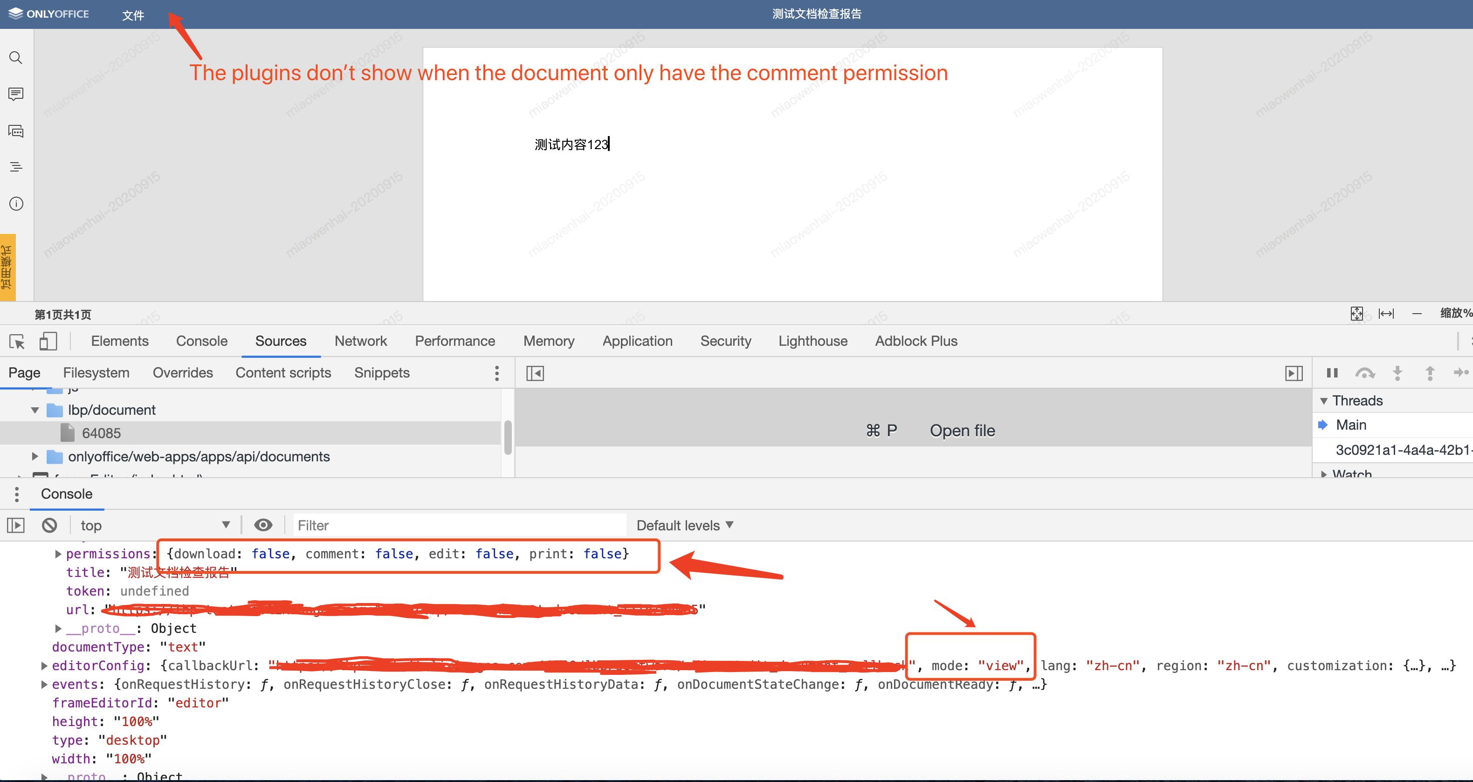Image resolution: width=1473 pixels, height=782 pixels.
Task: Collapse the lbp/document folder in the file tree
Action: tap(35, 410)
